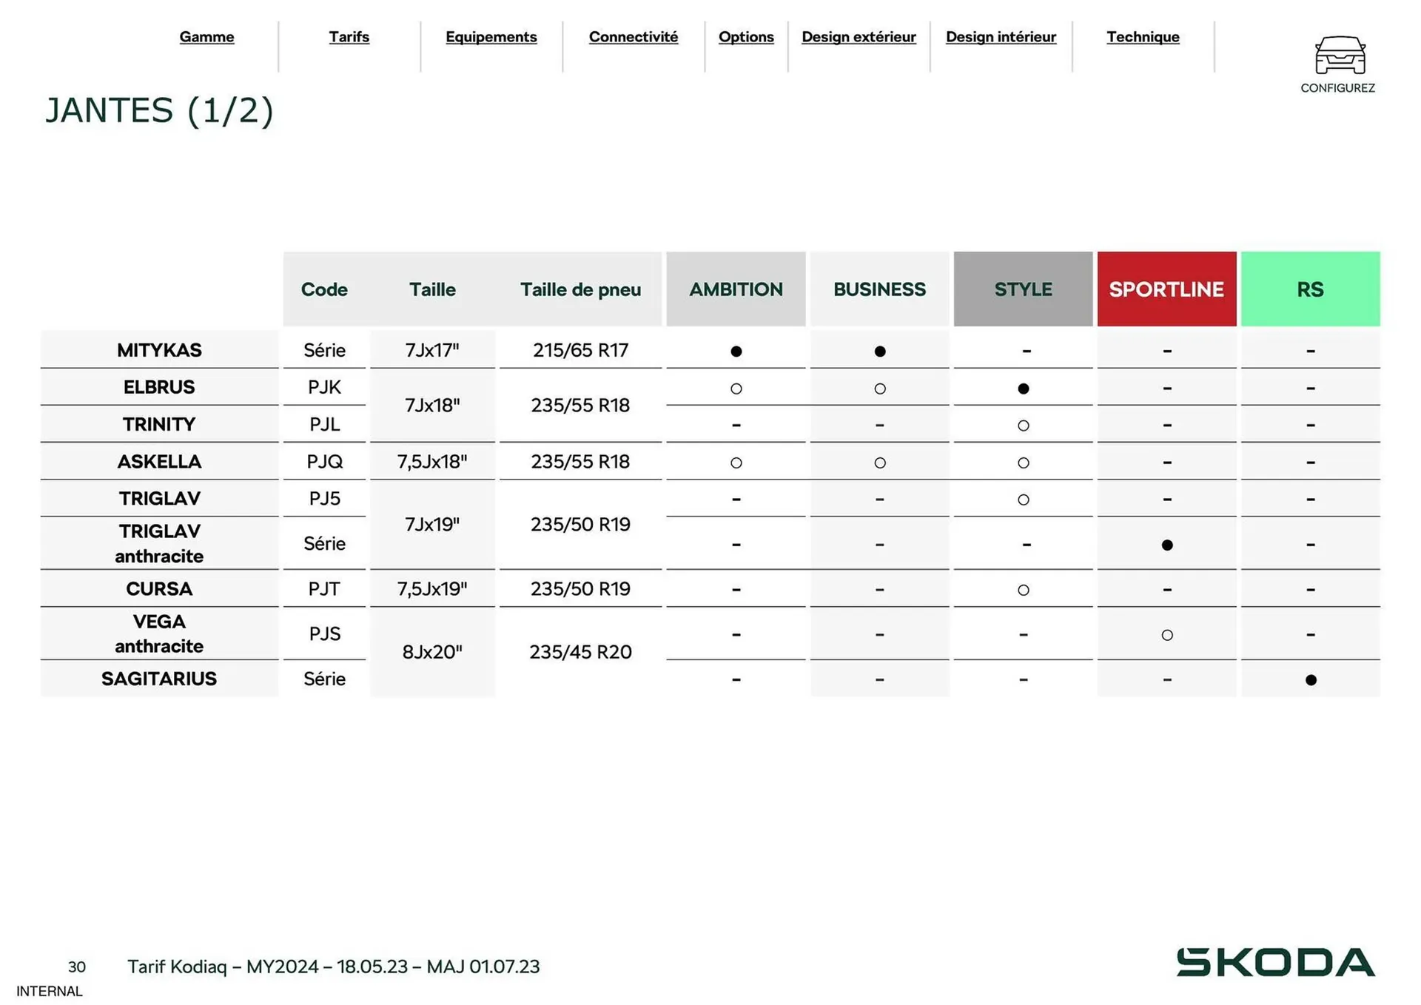Switch to the Technique section
Viewport: 1421px width, 1005px height.
[x=1143, y=37]
